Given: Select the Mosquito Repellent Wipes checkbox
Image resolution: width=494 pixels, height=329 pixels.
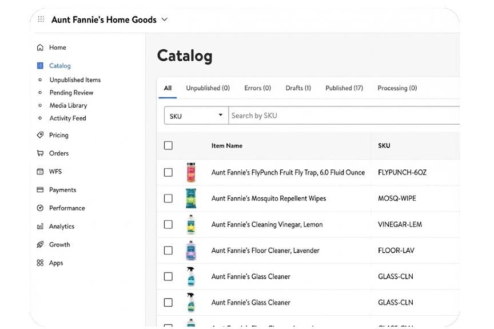Looking at the screenshot, I should point(168,199).
